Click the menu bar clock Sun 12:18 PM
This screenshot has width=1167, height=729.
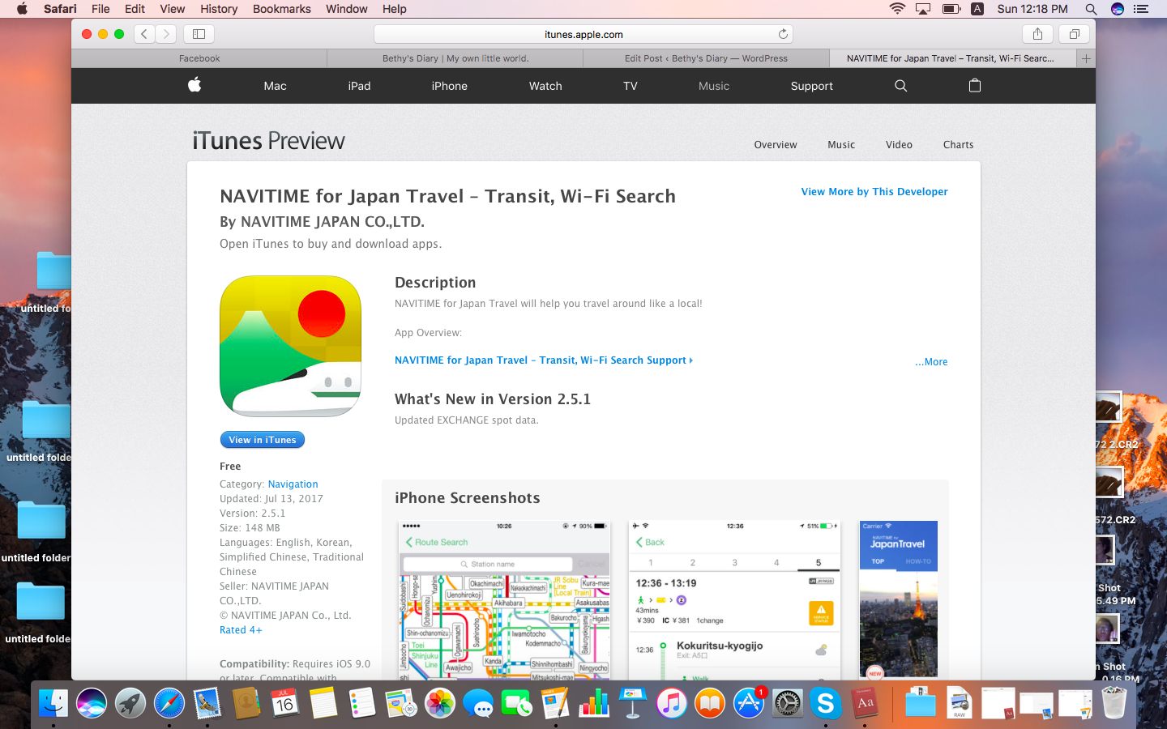coord(1032,9)
